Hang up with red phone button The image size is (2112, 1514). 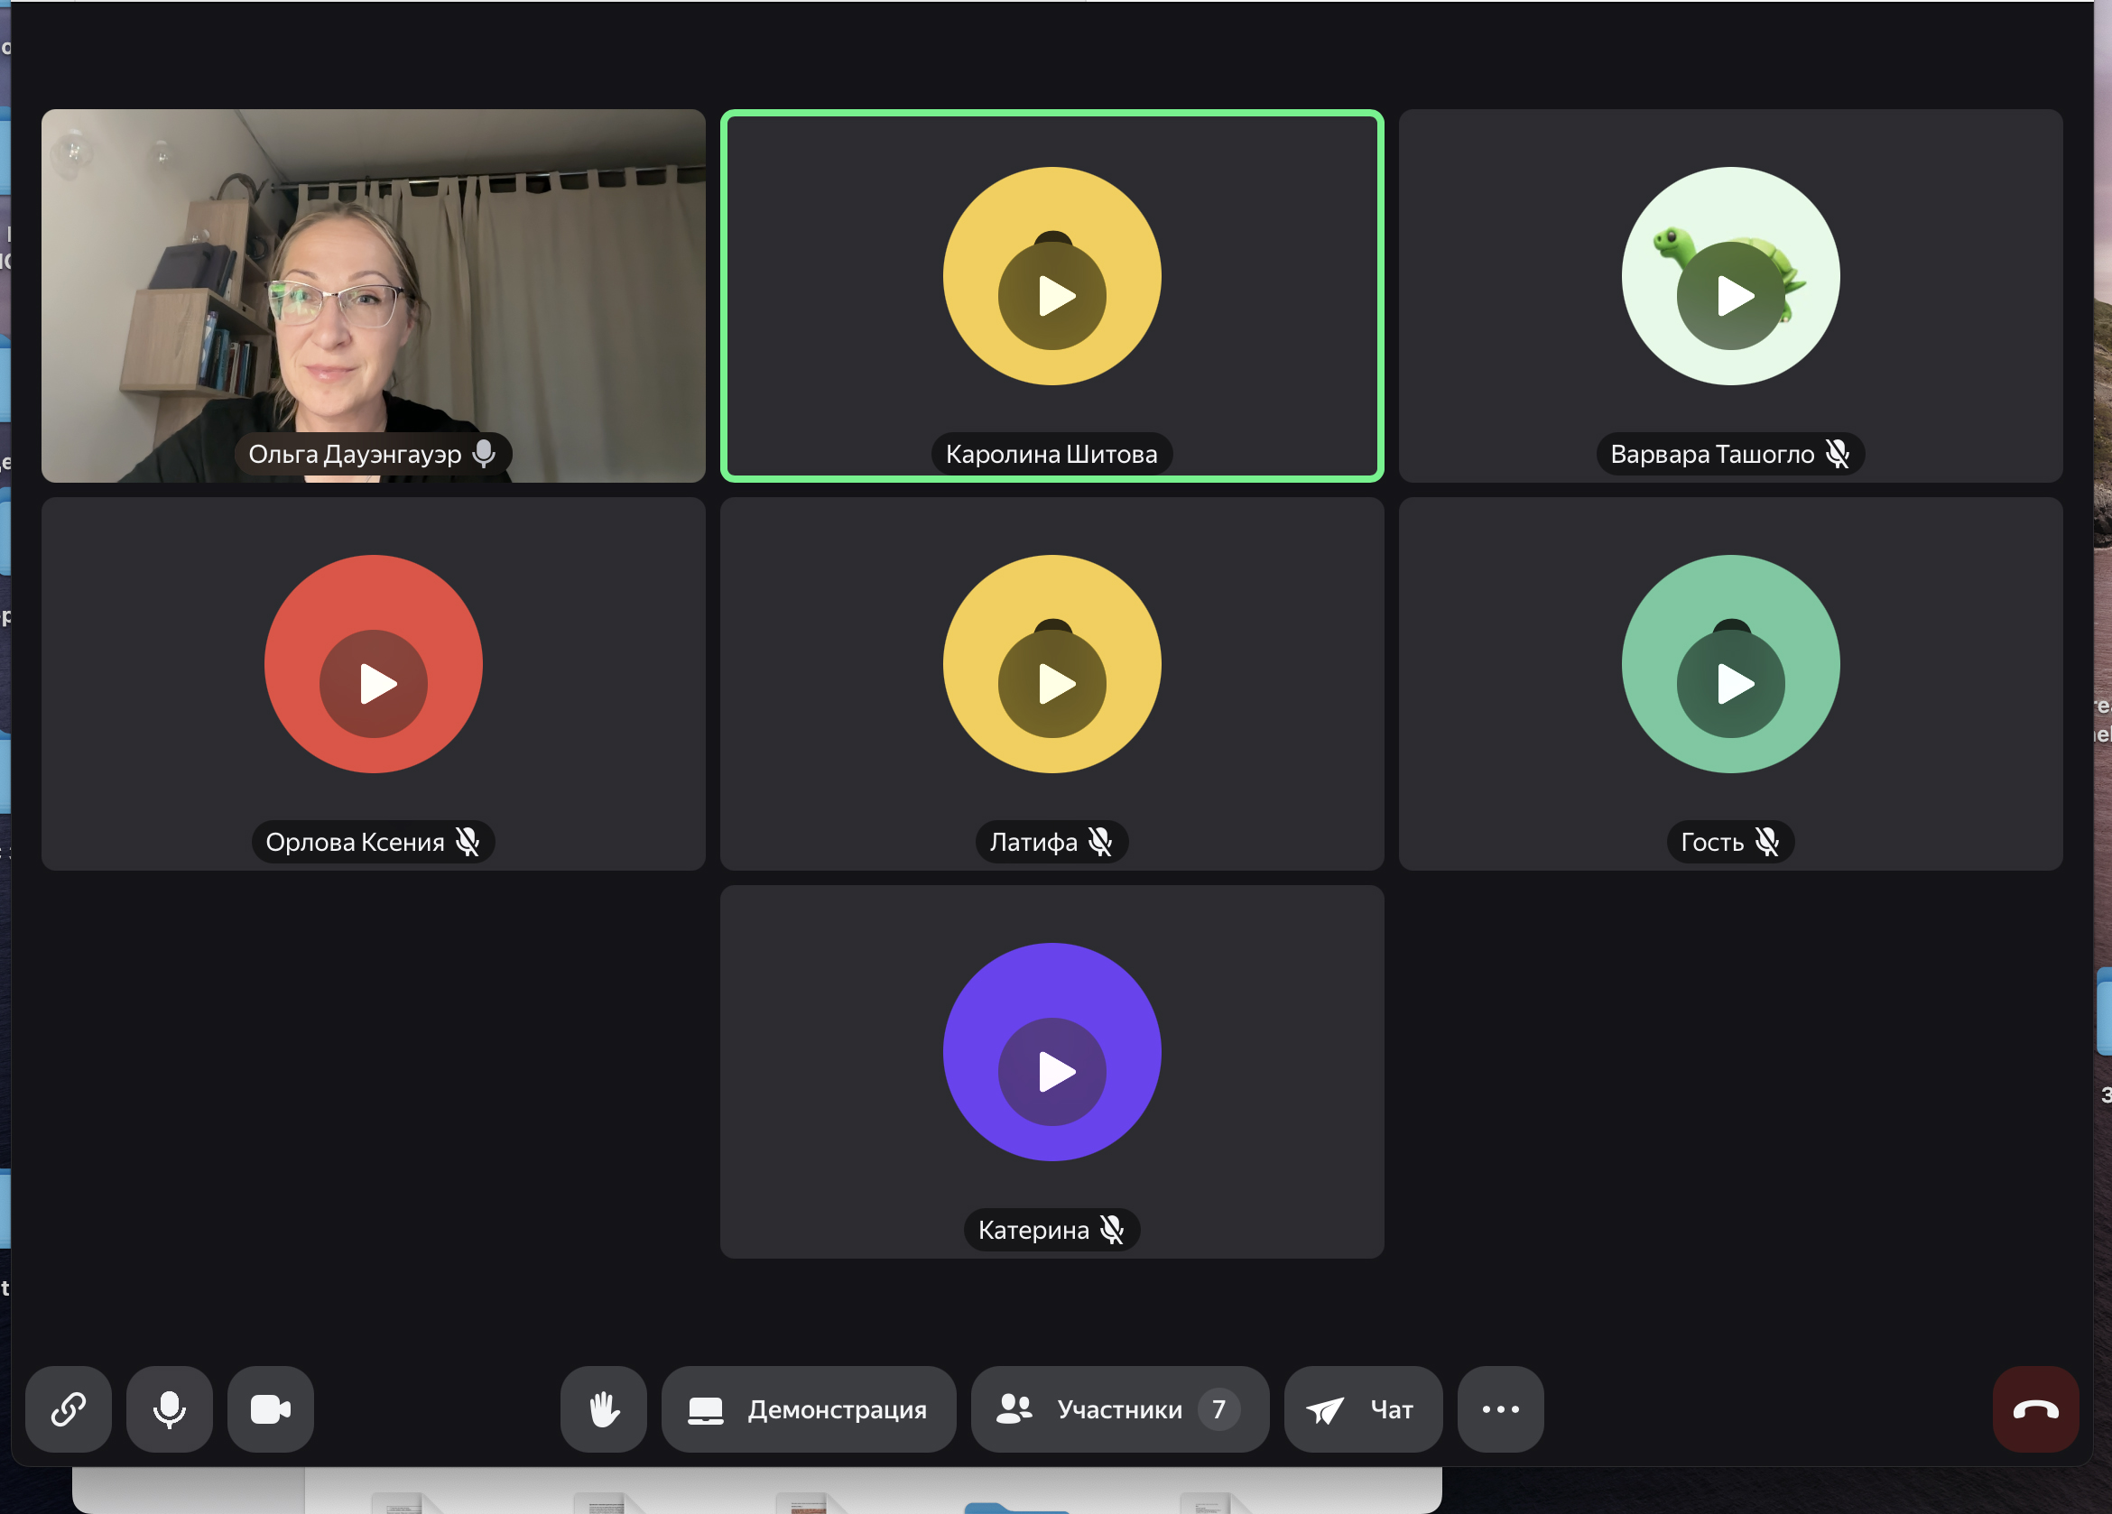tap(2034, 1408)
